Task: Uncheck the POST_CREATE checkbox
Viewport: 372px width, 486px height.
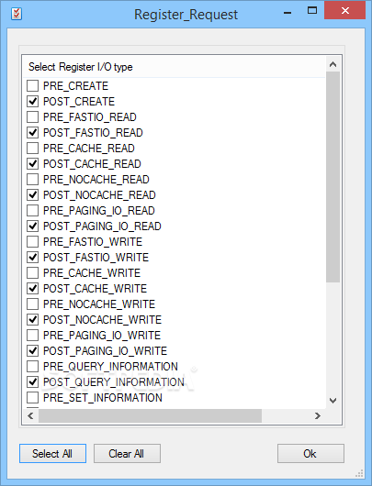Action: (x=32, y=102)
